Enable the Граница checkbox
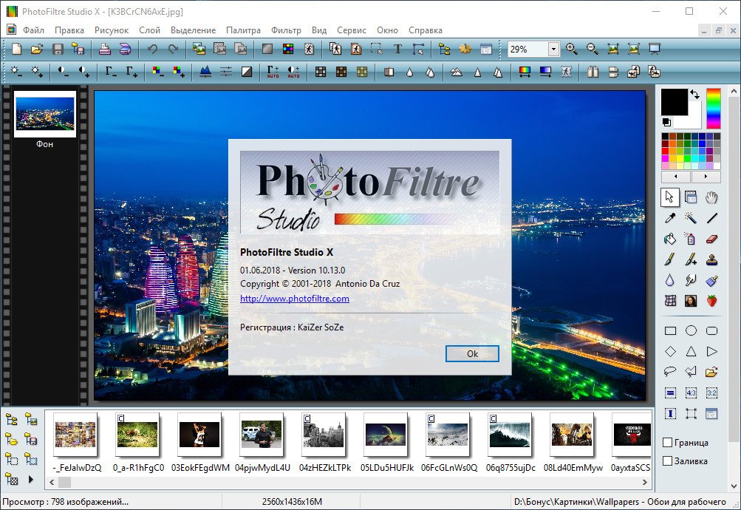This screenshot has height=510, width=741. (x=668, y=443)
